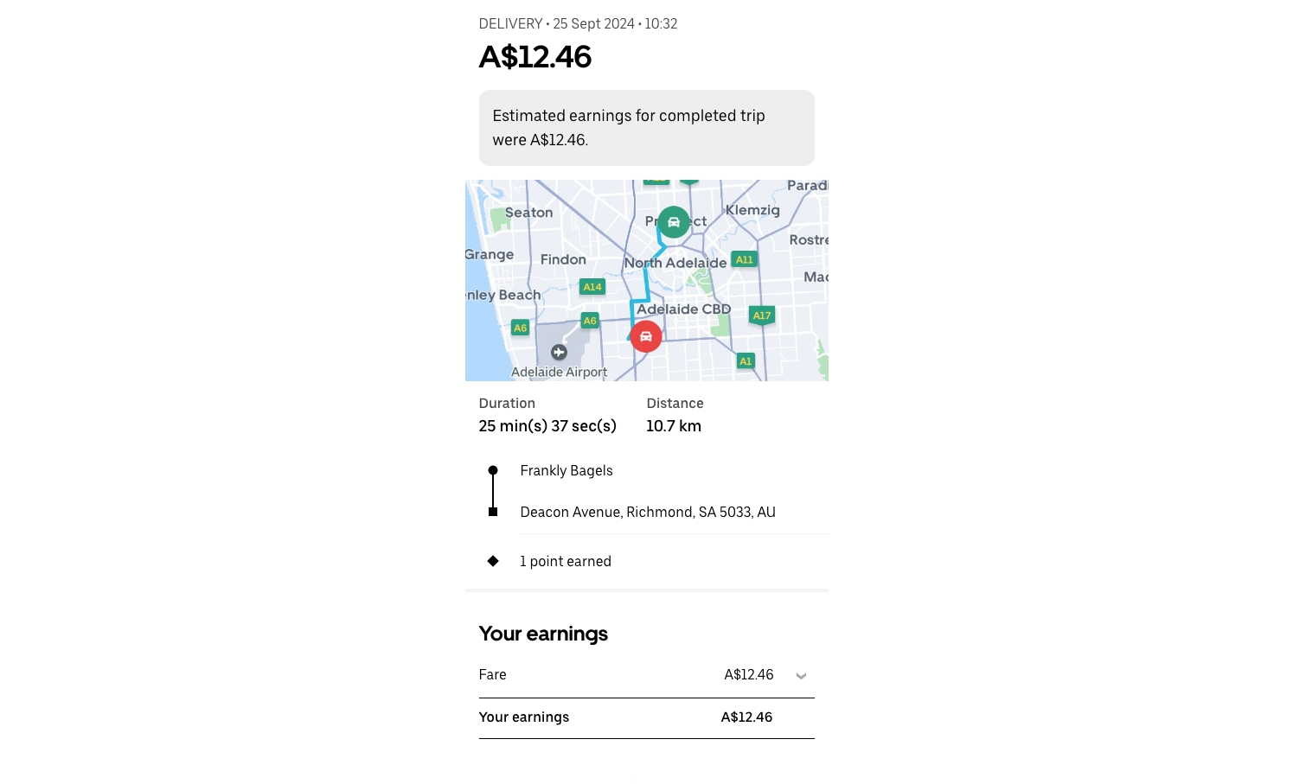This screenshot has width=1293, height=784.
Task: Click the A17 route shield on map
Action: coord(762,316)
